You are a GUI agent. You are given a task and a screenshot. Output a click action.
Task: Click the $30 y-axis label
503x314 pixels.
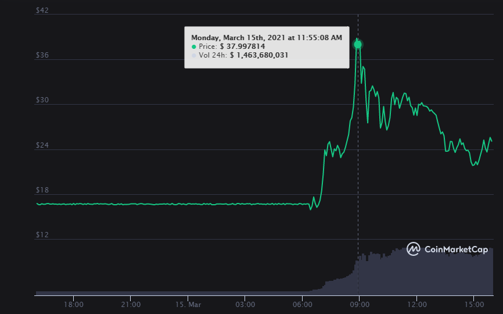(x=42, y=100)
